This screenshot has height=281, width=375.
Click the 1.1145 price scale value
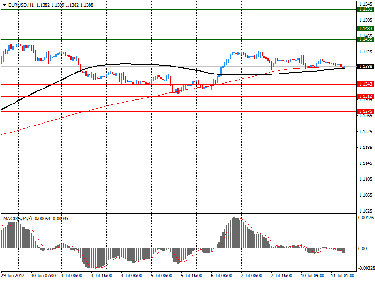(366, 163)
